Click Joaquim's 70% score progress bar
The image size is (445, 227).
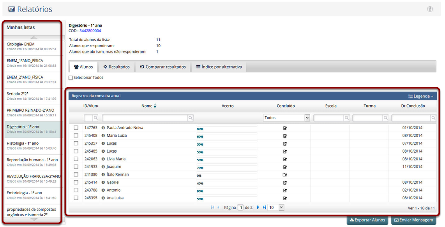click(226, 167)
